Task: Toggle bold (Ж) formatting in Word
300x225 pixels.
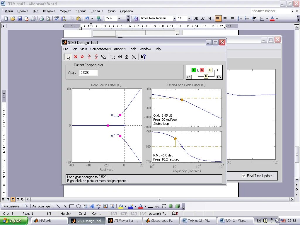Action: tap(196, 18)
